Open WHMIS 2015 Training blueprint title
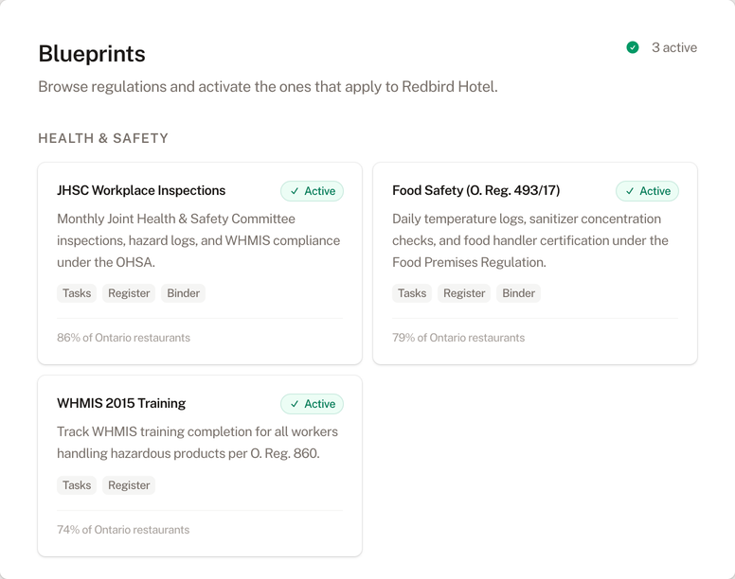The image size is (735, 579). pyautogui.click(x=121, y=403)
